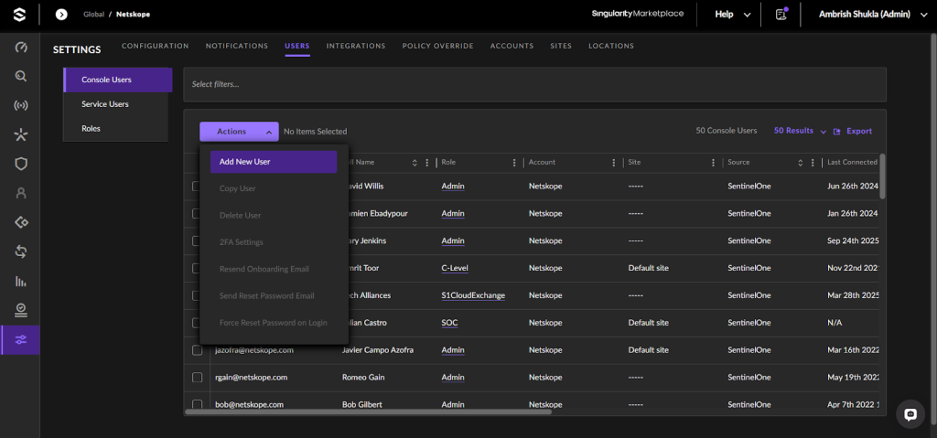Click the Select filters input field

click(534, 84)
